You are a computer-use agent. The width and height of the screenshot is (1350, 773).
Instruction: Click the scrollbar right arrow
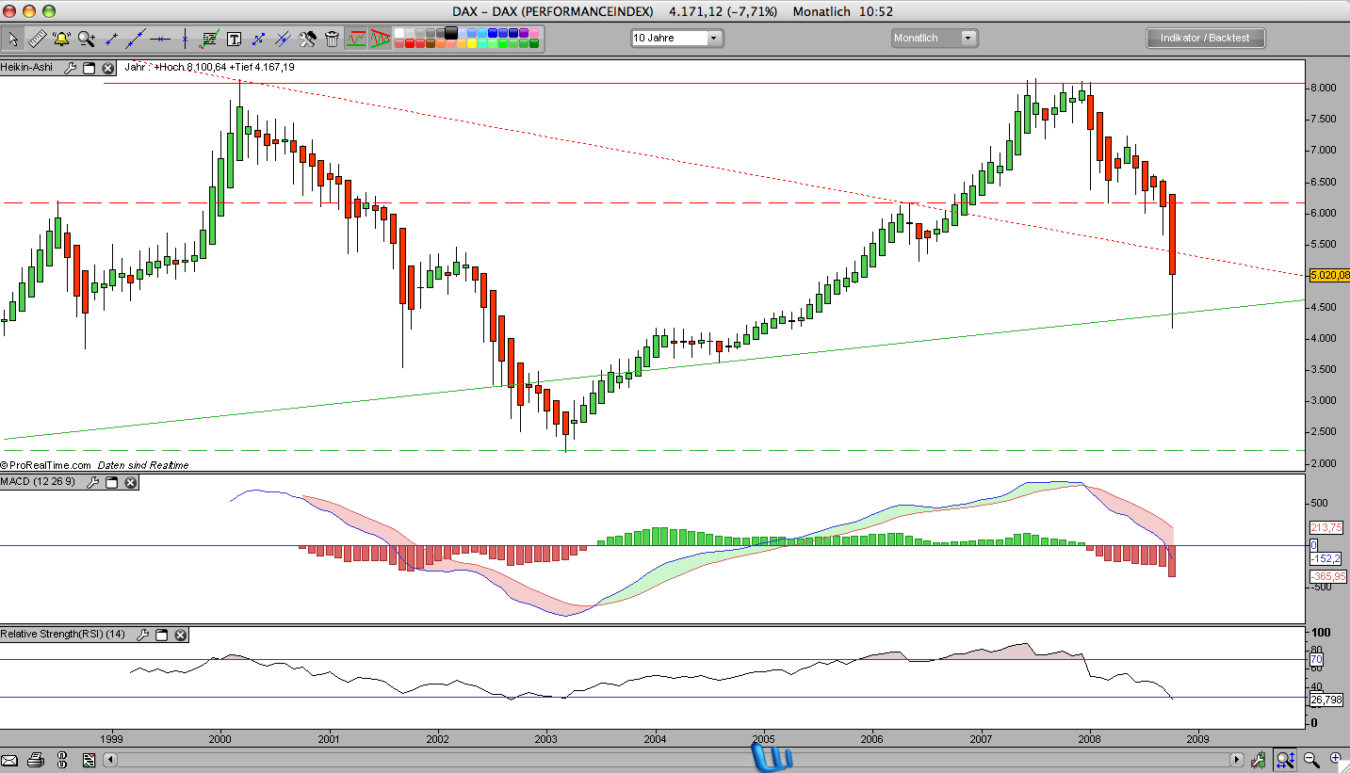1237,759
